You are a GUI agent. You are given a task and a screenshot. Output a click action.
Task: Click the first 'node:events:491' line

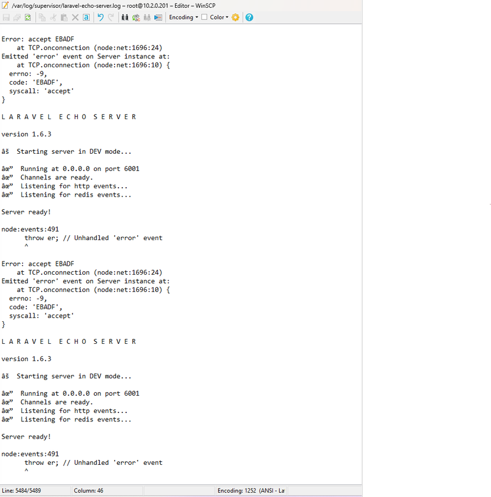pyautogui.click(x=30, y=229)
